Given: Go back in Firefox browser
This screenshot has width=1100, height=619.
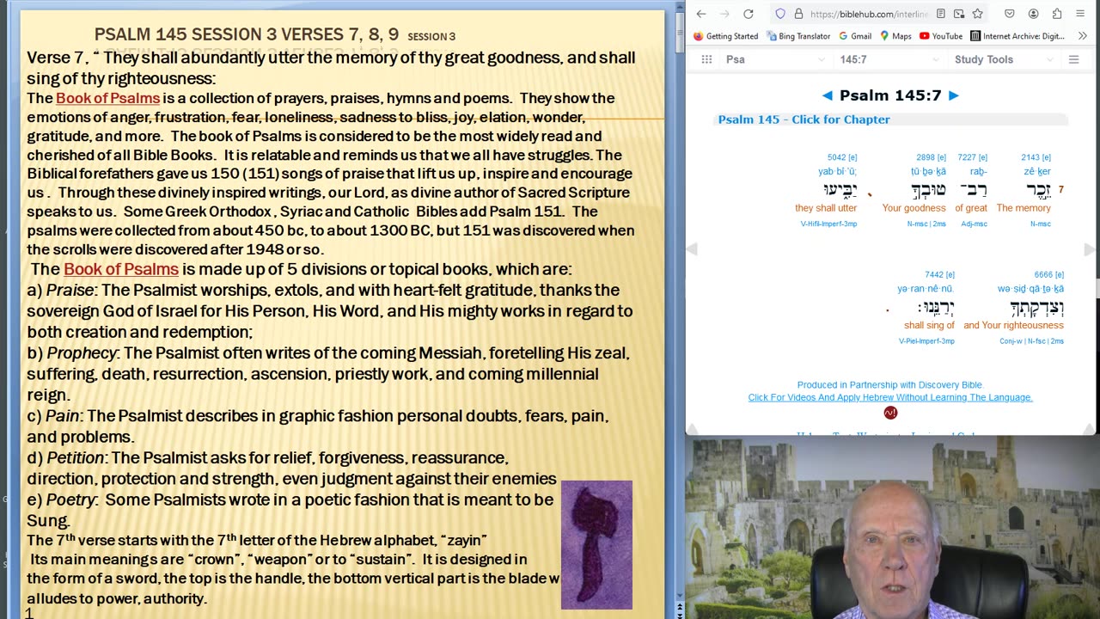Looking at the screenshot, I should point(701,14).
